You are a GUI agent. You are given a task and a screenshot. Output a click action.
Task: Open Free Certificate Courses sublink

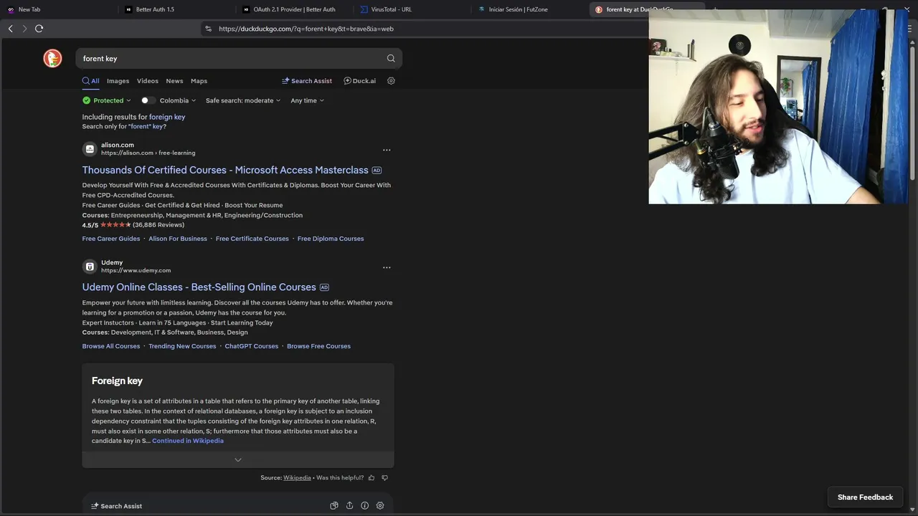pos(252,239)
